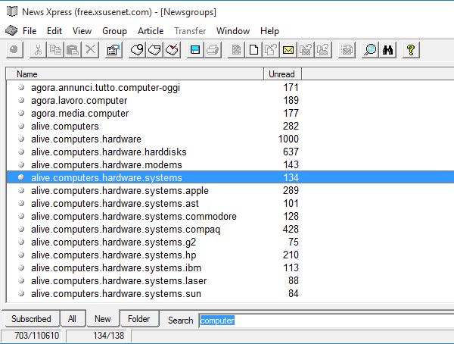
Task: Click the Print printer icon
Action: (213, 50)
